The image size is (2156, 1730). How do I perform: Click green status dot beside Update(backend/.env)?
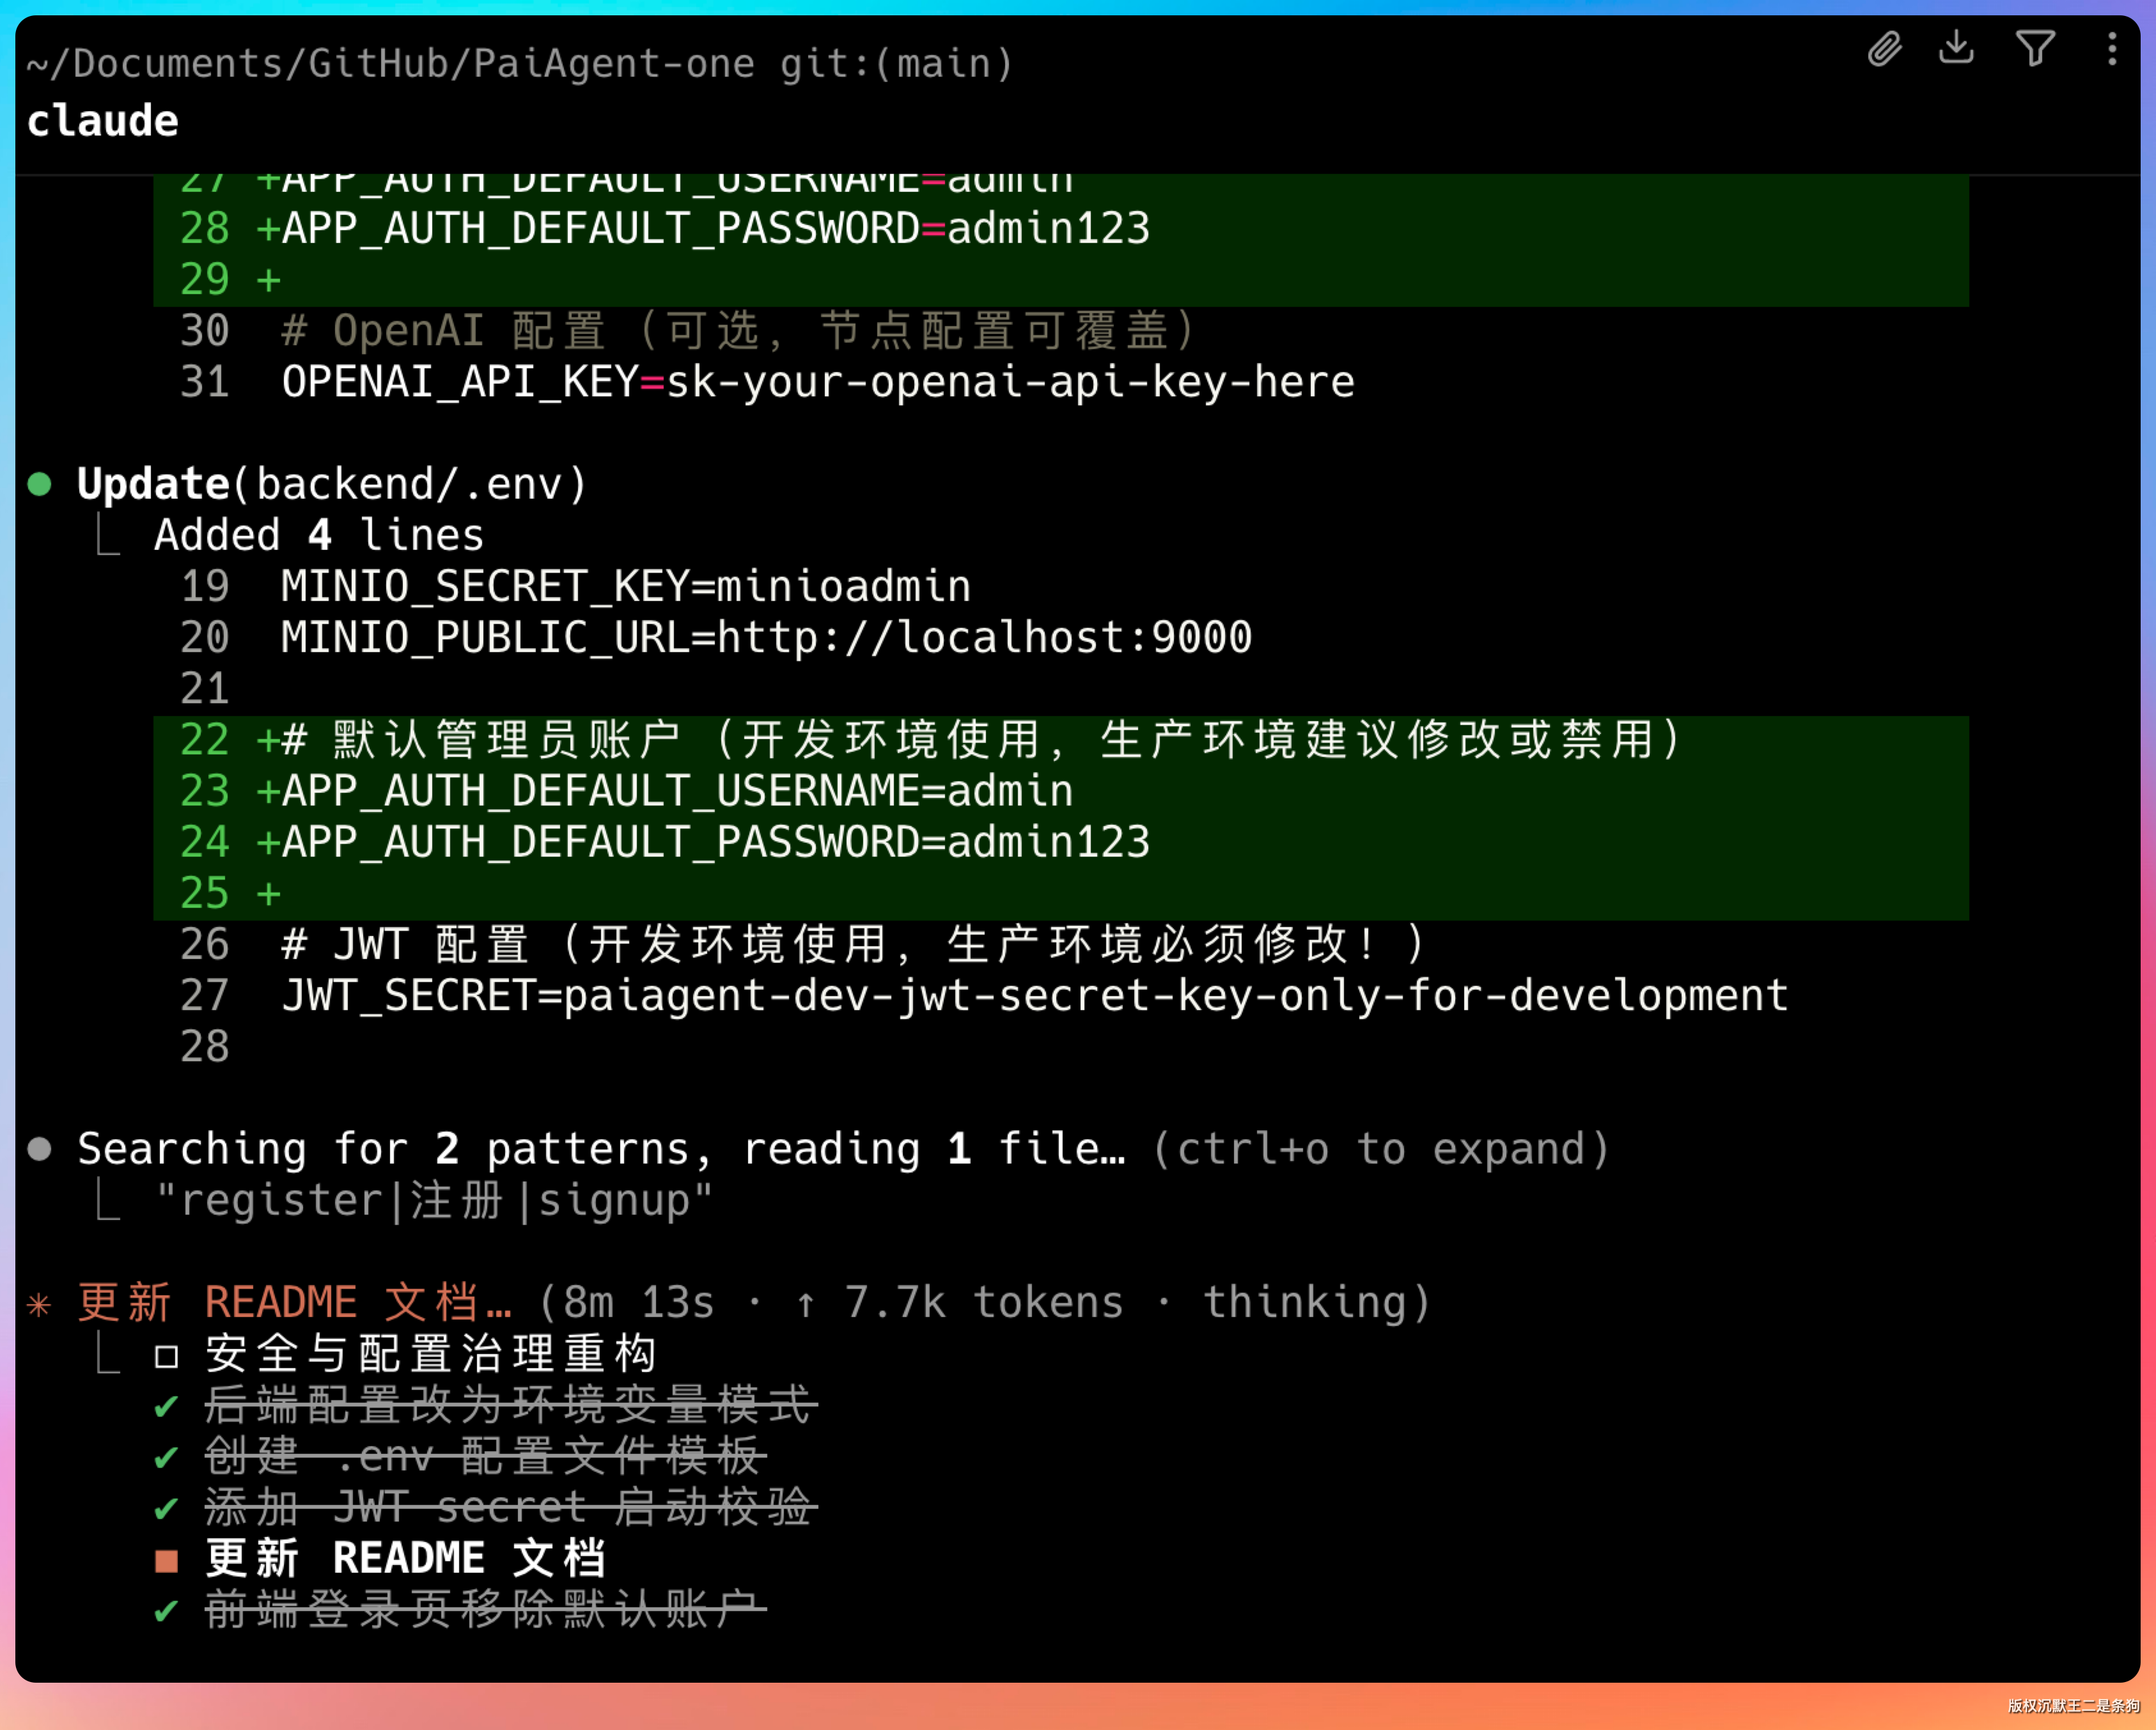click(x=40, y=485)
